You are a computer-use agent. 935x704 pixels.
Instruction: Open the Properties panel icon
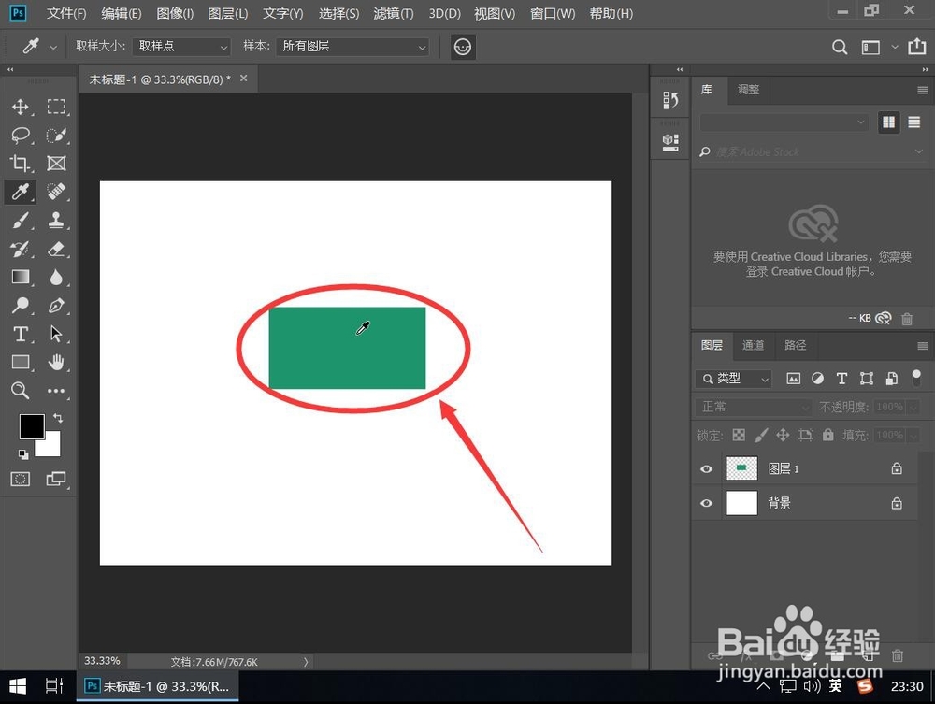[x=670, y=142]
